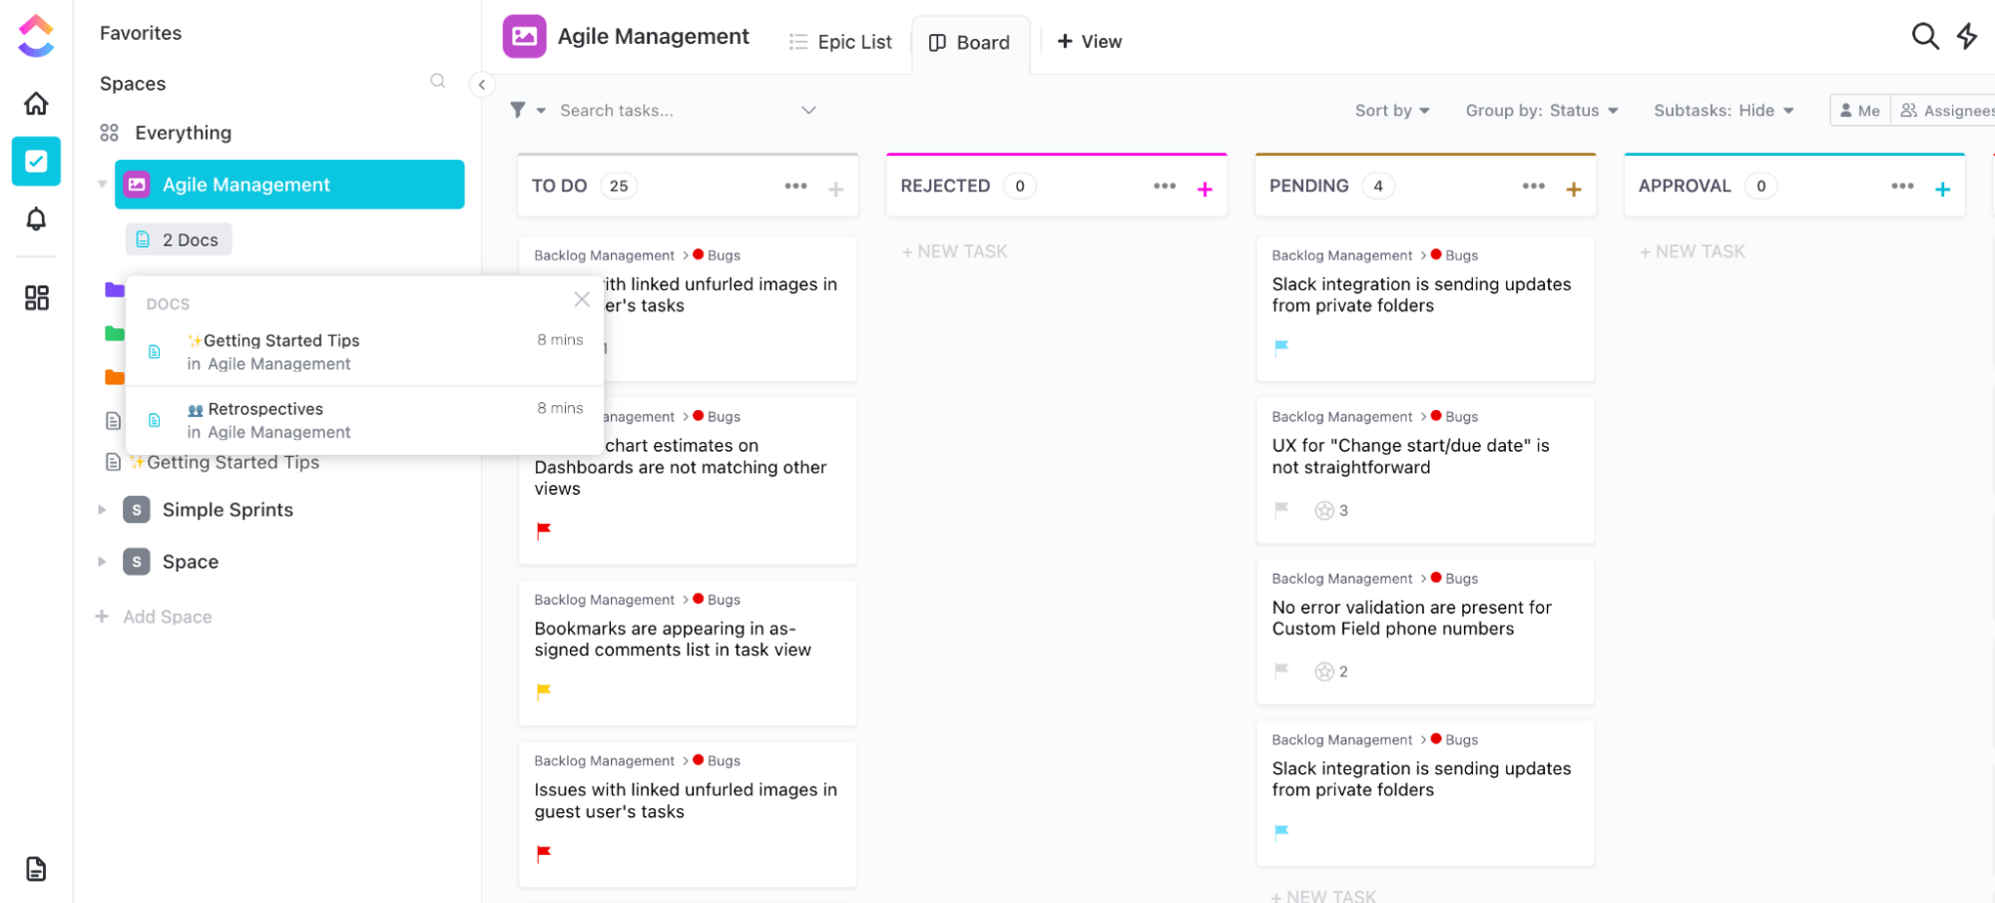
Task: Click + NEW TASK under the Rejected column
Action: coord(954,251)
